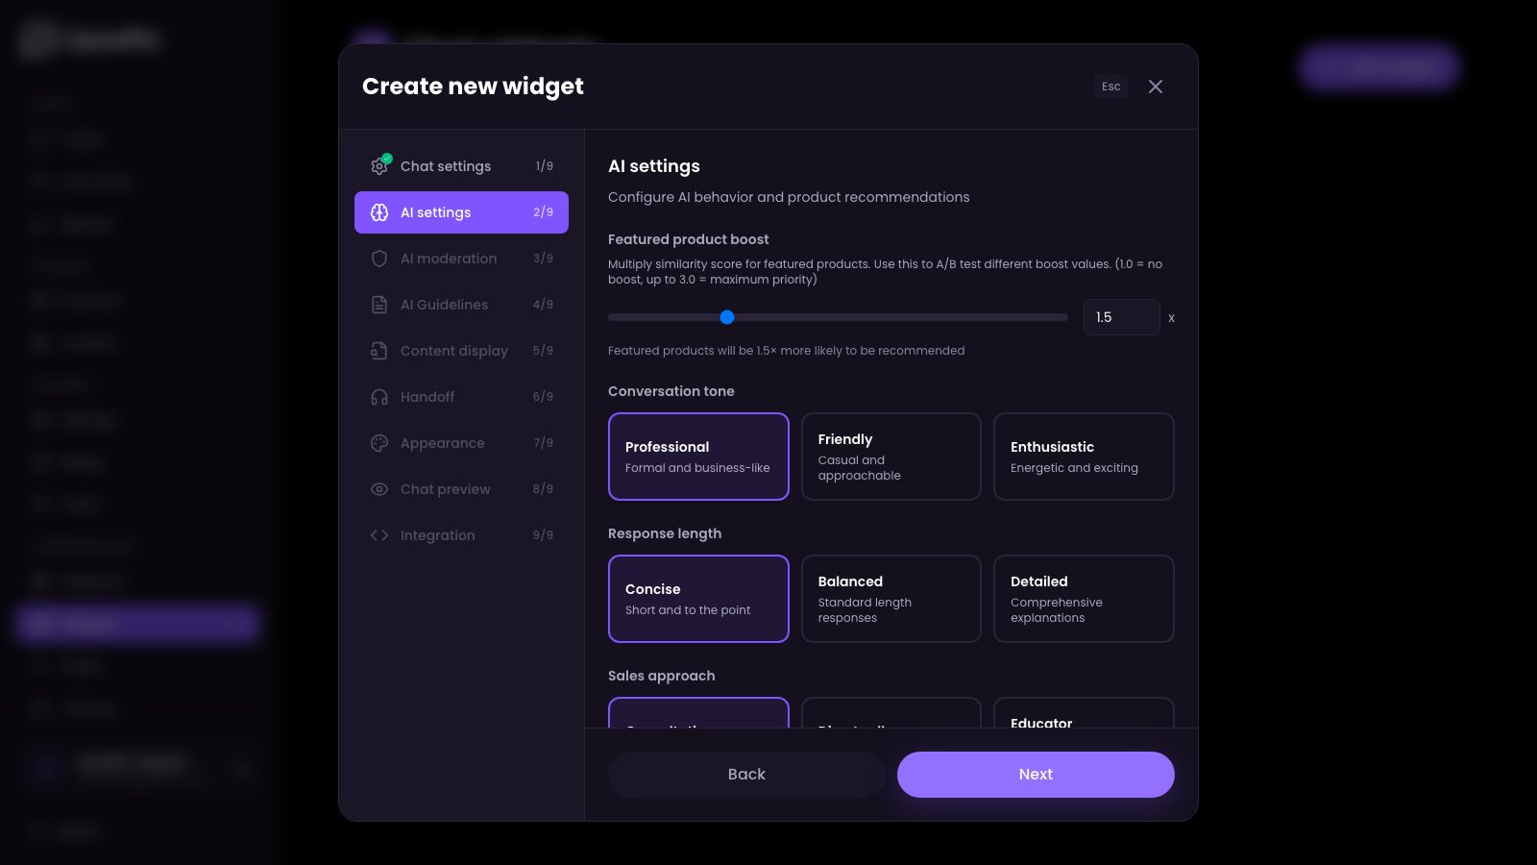Viewport: 1537px width, 865px height.
Task: Click the Appearance palette icon
Action: [x=379, y=442]
